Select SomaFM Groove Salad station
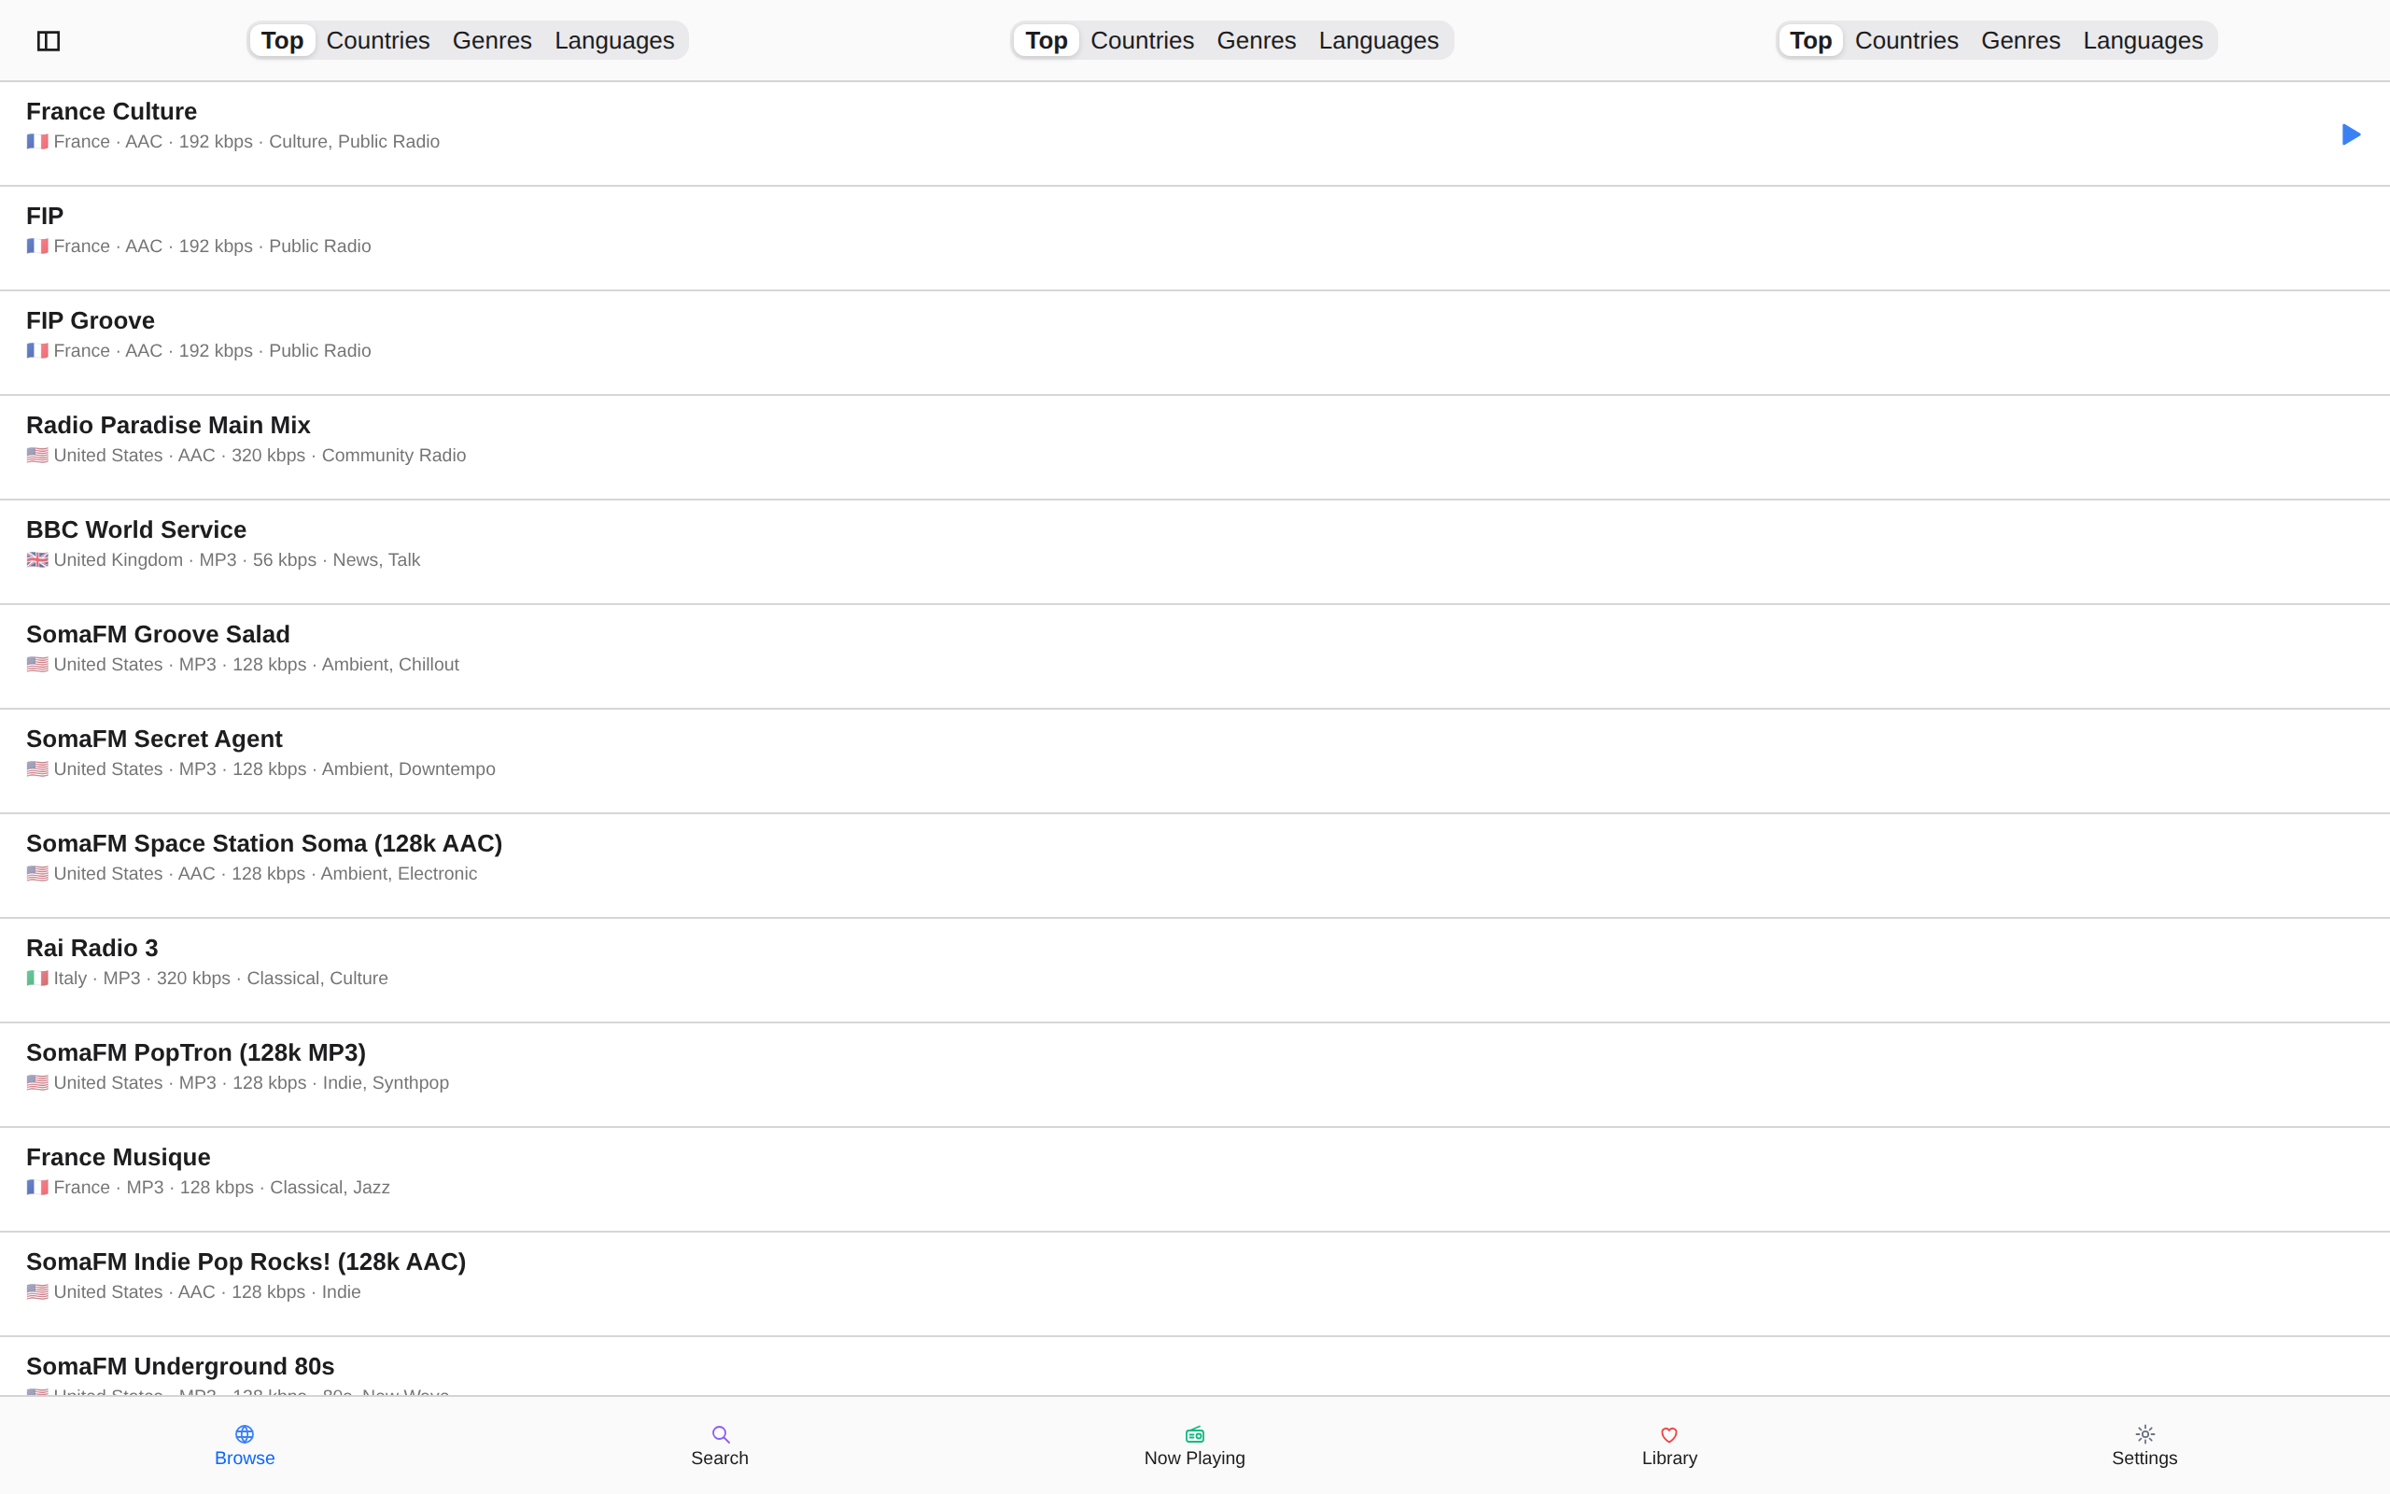 pos(1195,657)
